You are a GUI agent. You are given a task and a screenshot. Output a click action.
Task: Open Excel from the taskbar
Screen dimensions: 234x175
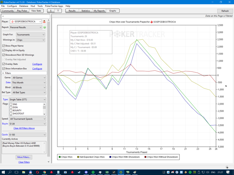[107, 172]
